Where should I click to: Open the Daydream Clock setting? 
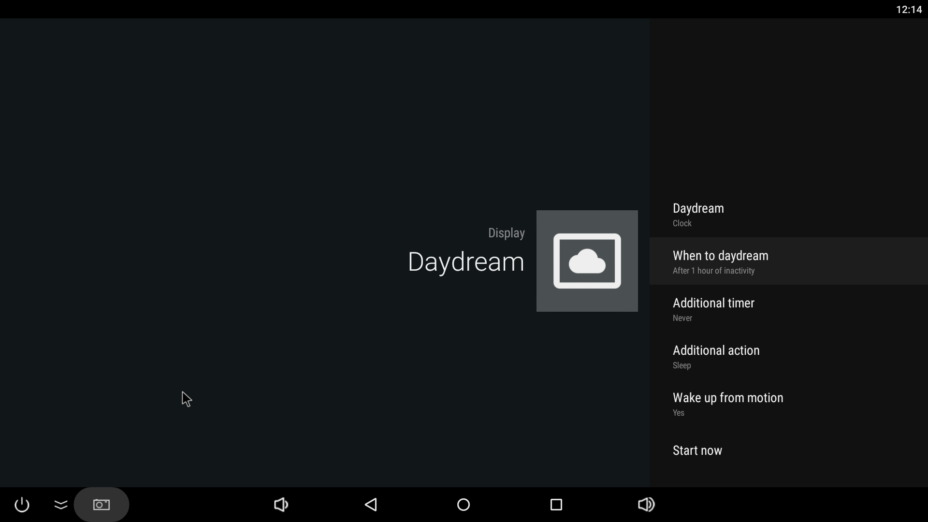tap(789, 214)
